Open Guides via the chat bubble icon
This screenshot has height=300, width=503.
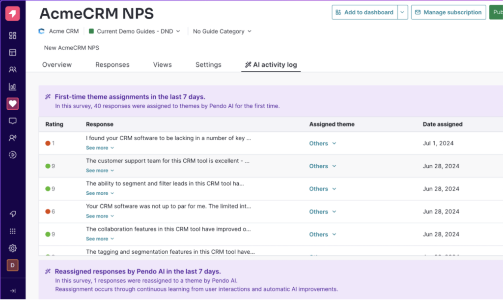coord(12,120)
